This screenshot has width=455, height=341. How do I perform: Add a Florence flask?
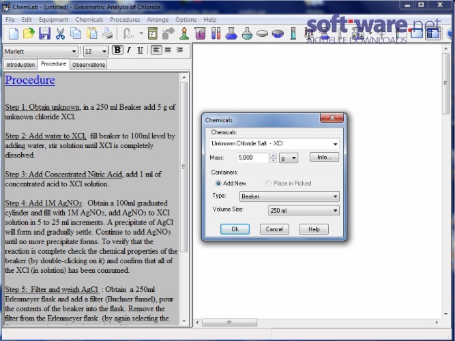(x=247, y=33)
